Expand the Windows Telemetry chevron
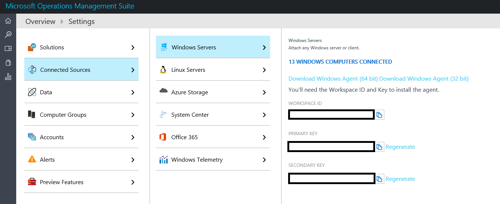 (264, 160)
